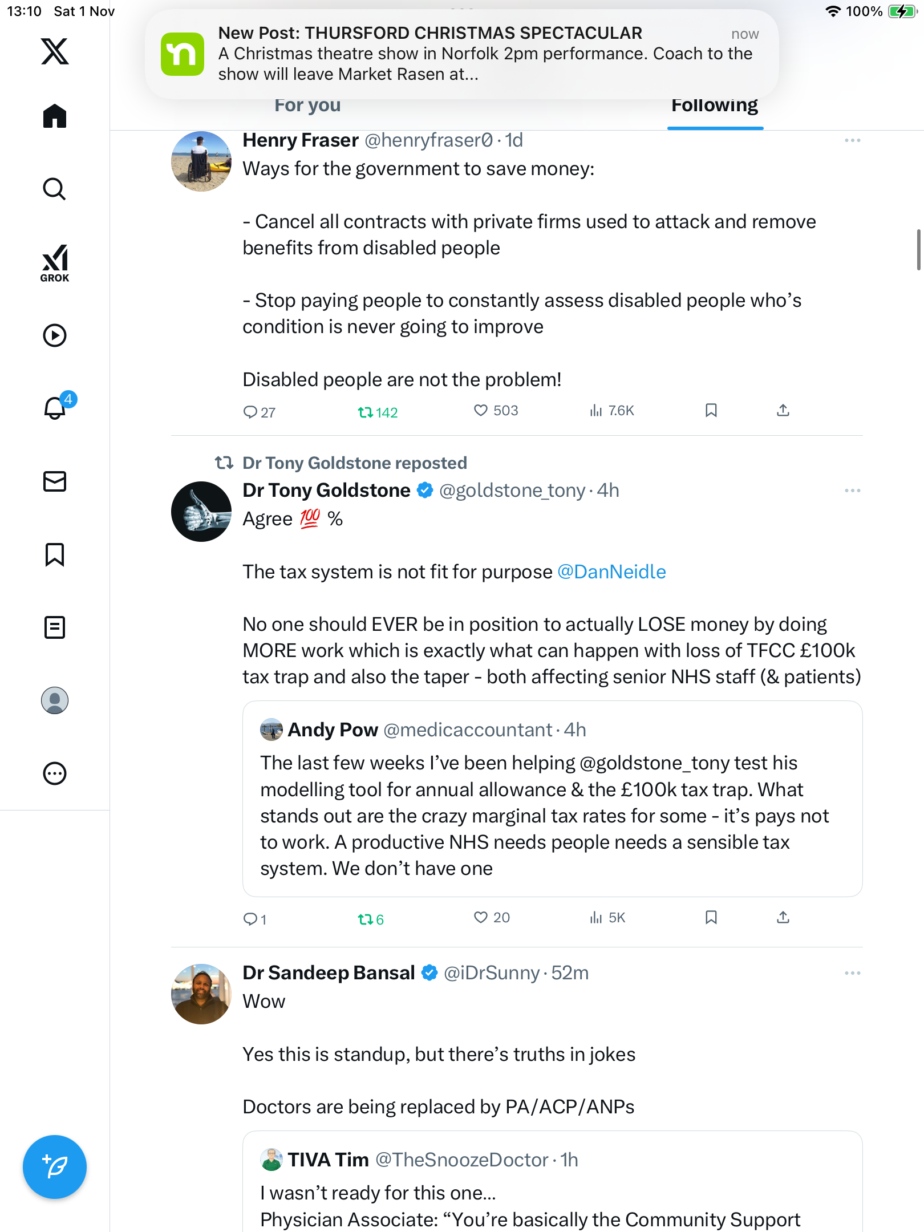Open notifications bell with 4 badge
Viewport: 924px width, 1232px height.
[x=55, y=408]
